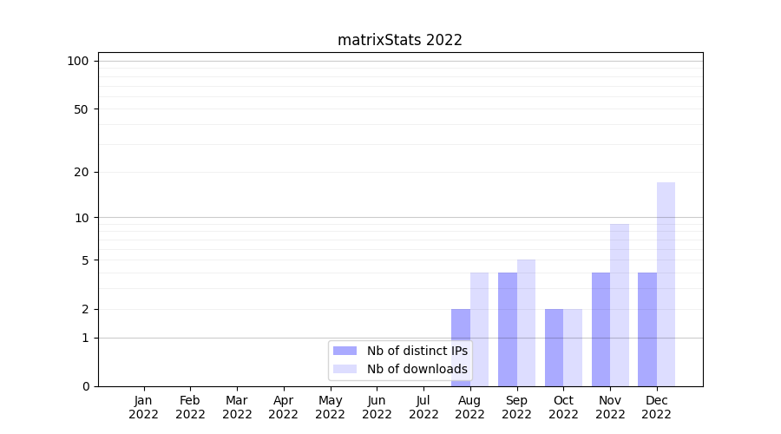Select the Dec 2022 x-axis label
The image size is (781, 434).
click(x=657, y=407)
